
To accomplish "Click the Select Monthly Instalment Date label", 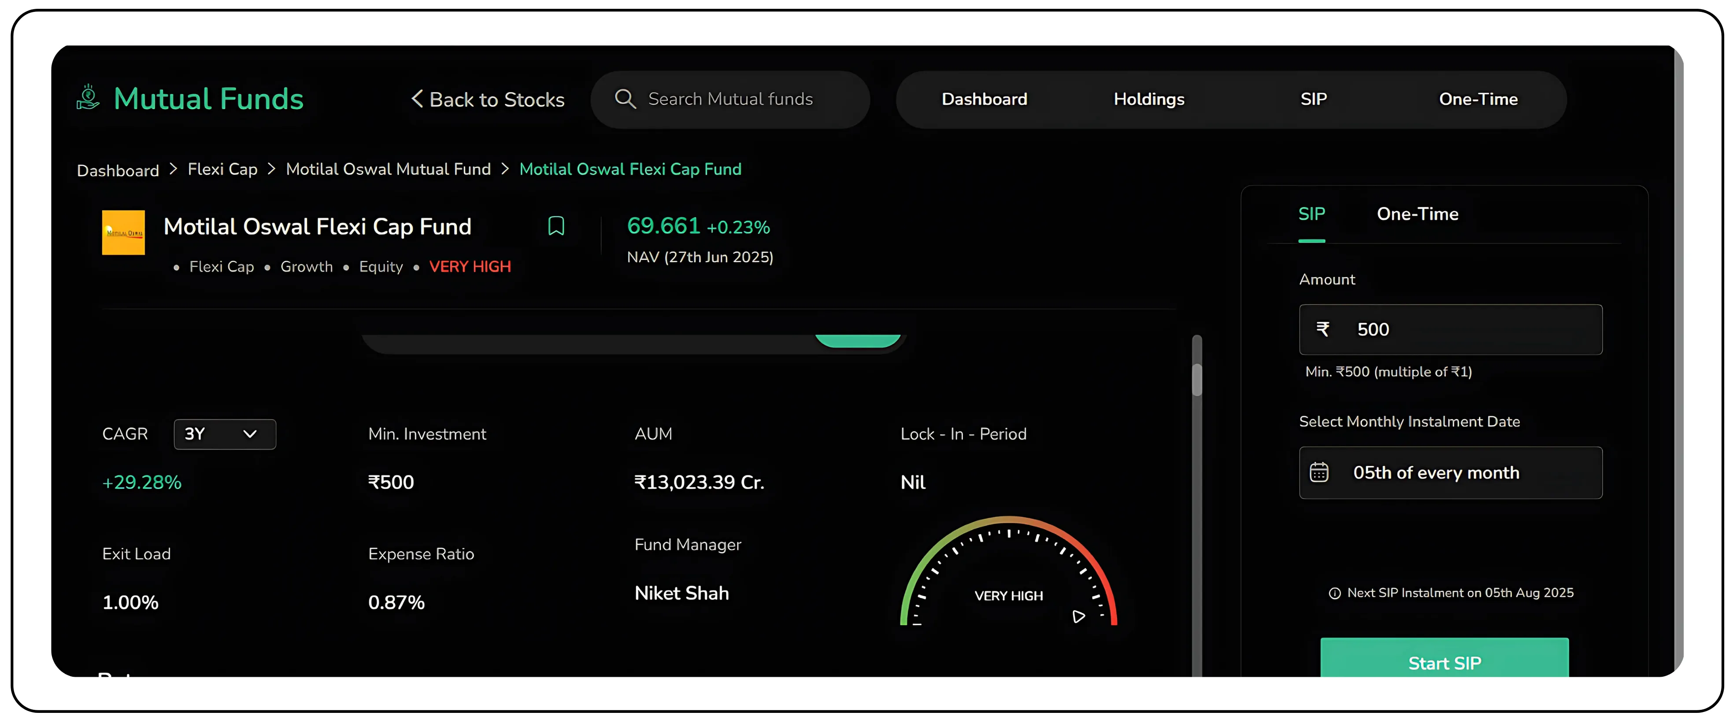I will (x=1409, y=422).
